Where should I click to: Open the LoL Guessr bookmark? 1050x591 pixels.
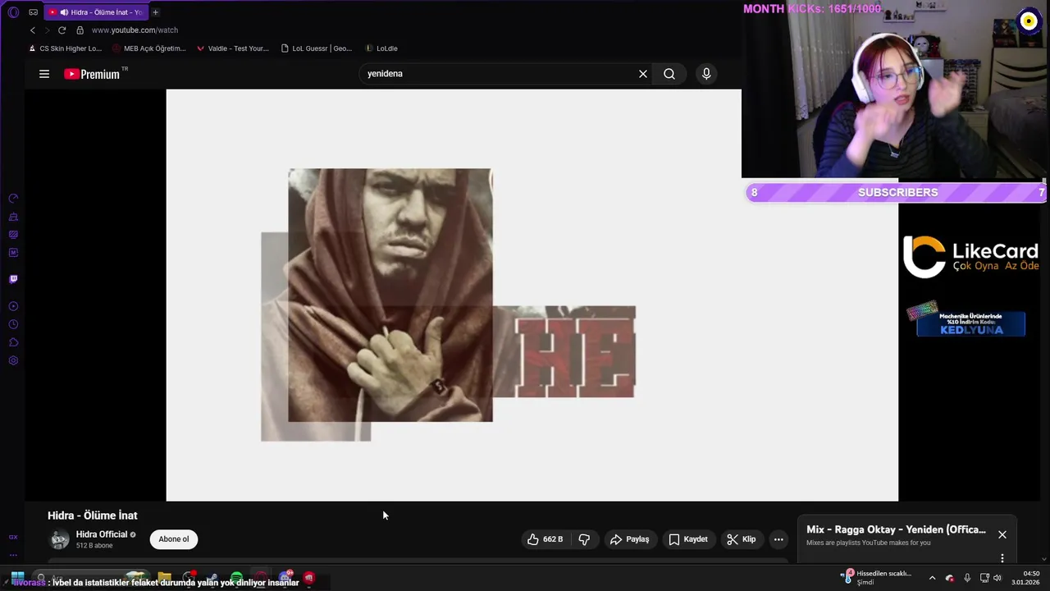317,48
